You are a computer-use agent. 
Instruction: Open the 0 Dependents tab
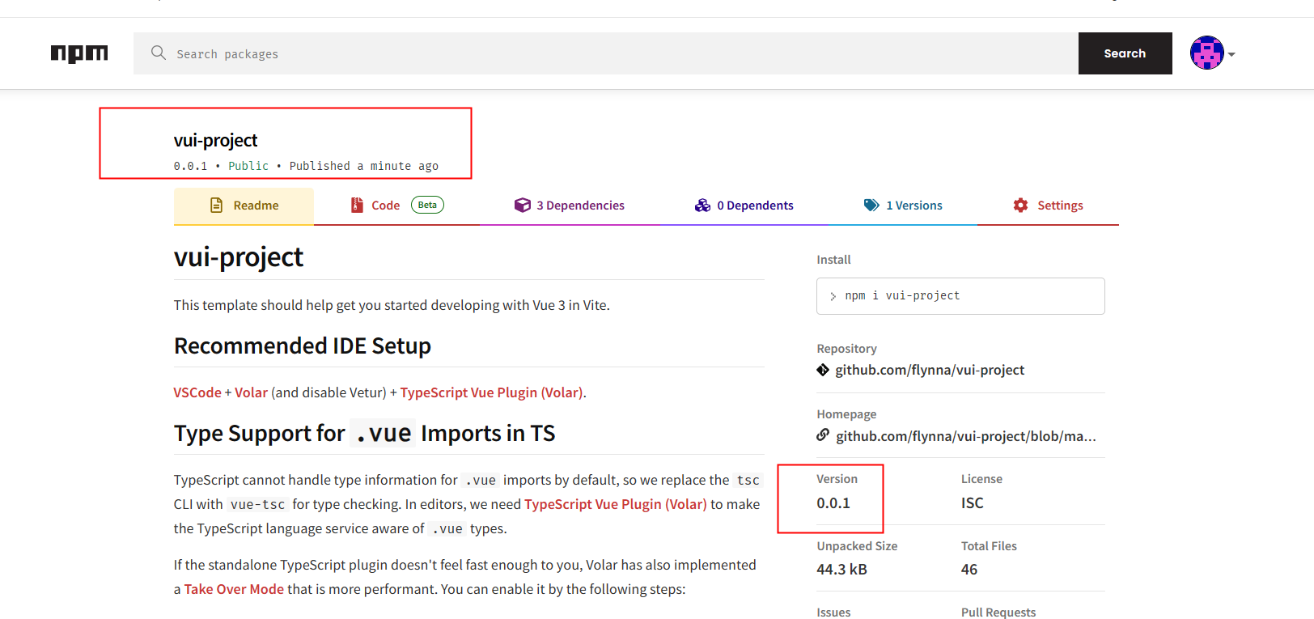(744, 206)
